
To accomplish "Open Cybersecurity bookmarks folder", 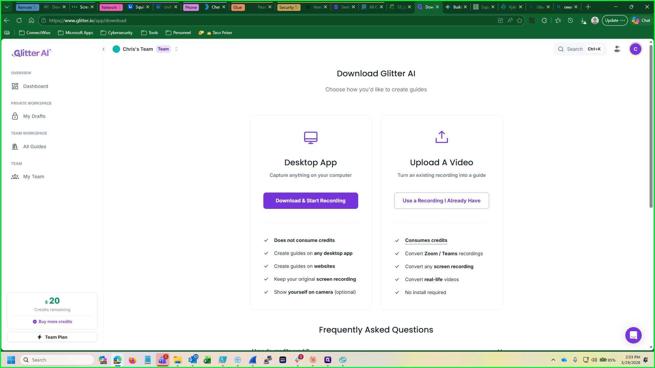I will click(117, 33).
